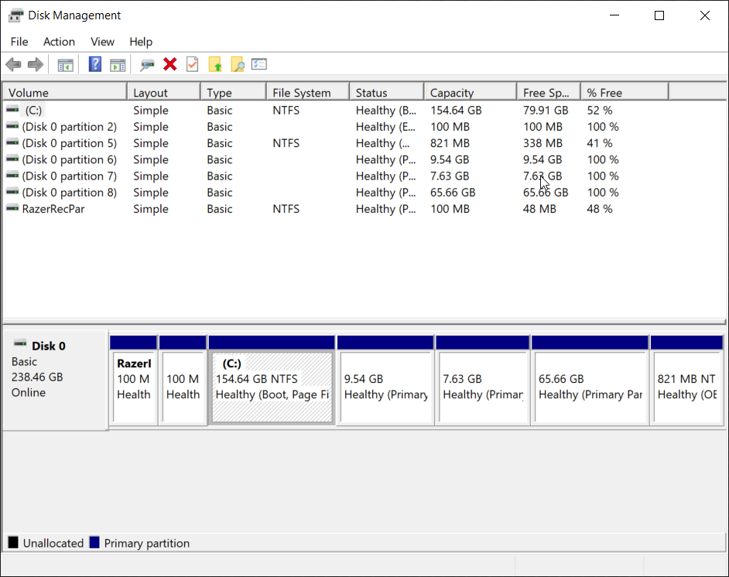Viewport: 729px width, 577px height.
Task: Click the blue Primary partition legend swatch
Action: pos(94,542)
